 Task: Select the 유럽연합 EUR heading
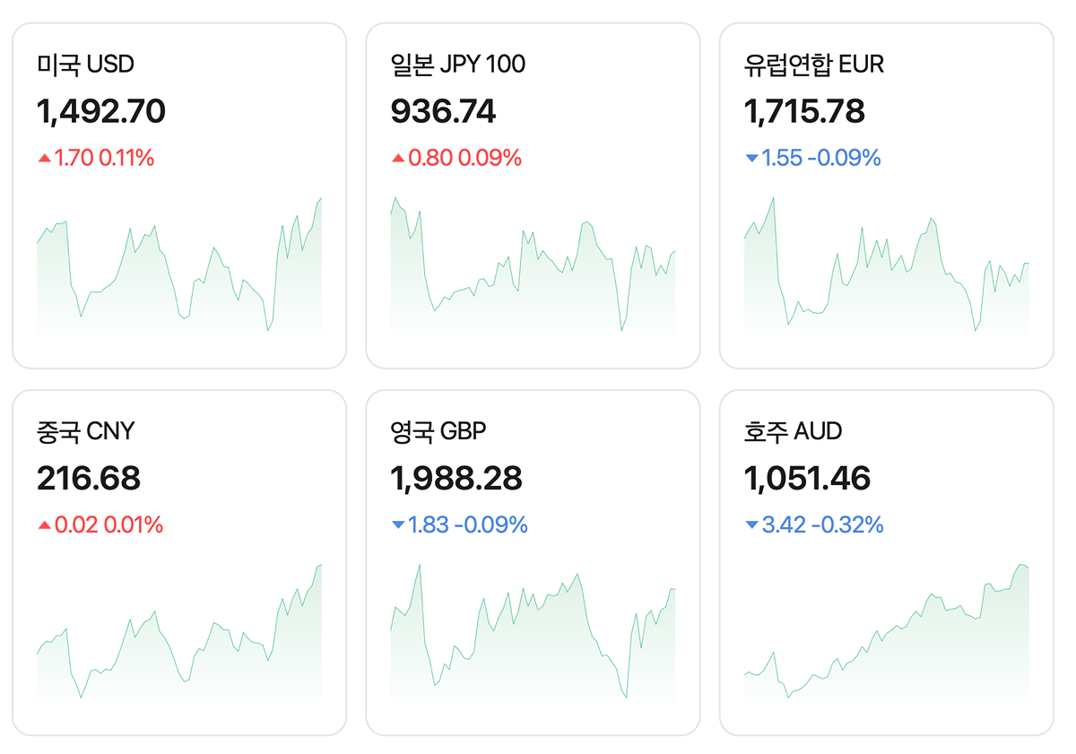click(x=813, y=65)
